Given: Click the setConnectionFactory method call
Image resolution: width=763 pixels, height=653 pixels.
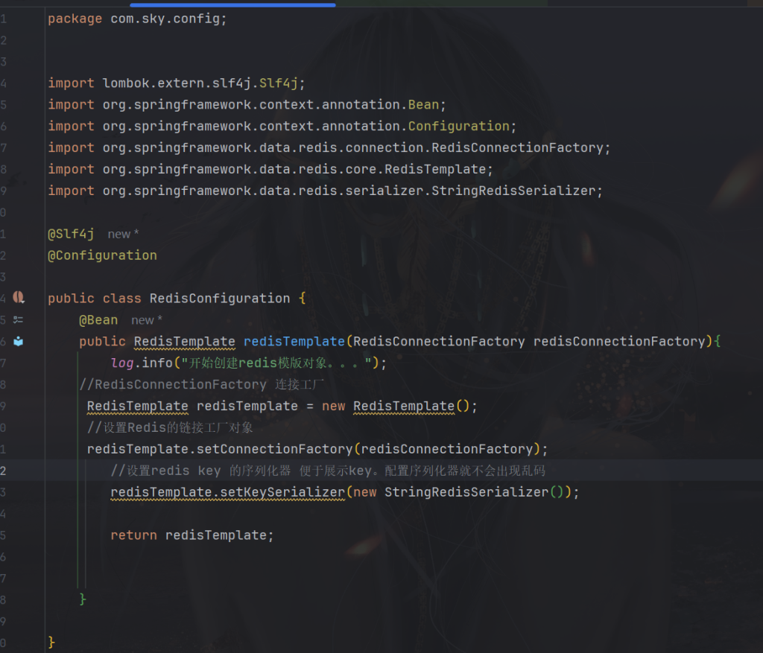Looking at the screenshot, I should tap(273, 449).
